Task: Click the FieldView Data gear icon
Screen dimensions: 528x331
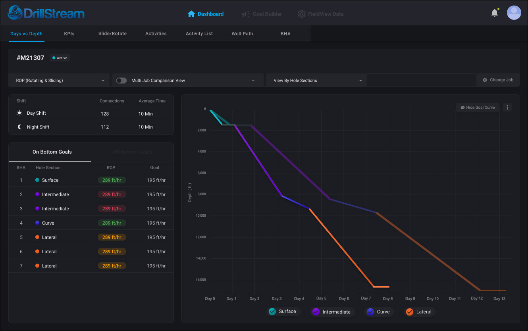Action: pyautogui.click(x=302, y=14)
